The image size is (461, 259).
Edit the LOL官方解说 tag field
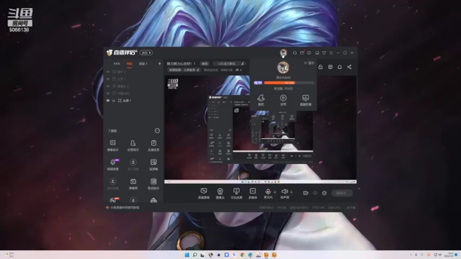(229, 63)
